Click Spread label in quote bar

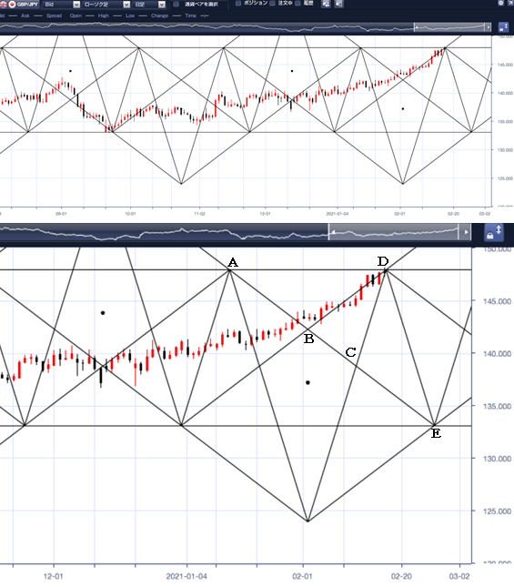pyautogui.click(x=55, y=15)
